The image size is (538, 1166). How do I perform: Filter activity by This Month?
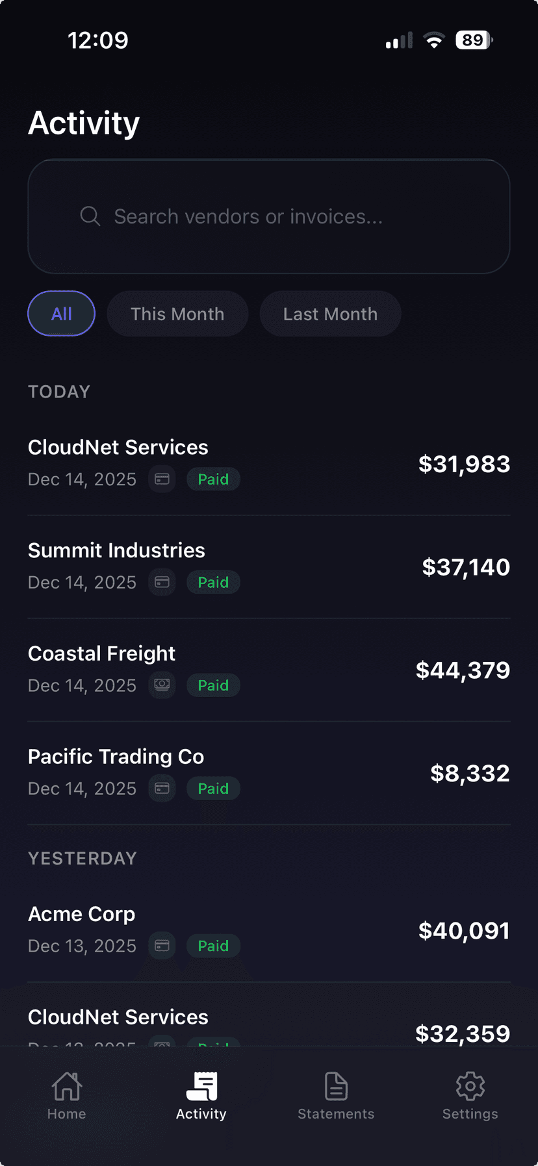(x=177, y=314)
